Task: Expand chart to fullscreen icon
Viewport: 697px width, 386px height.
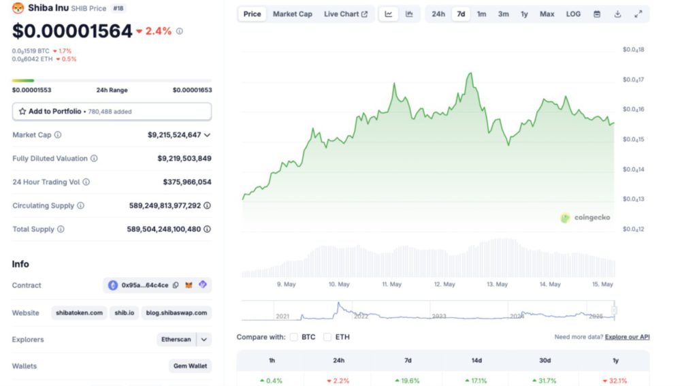Action: tap(638, 14)
